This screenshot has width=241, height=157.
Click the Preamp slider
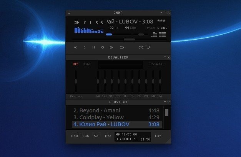(76, 81)
